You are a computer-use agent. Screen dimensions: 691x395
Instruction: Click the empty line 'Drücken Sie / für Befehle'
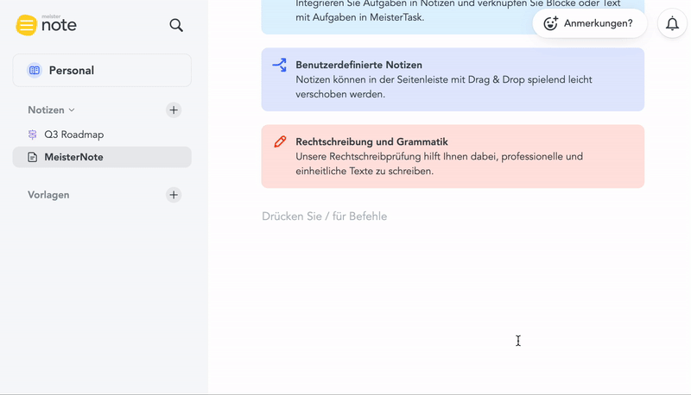[325, 216]
